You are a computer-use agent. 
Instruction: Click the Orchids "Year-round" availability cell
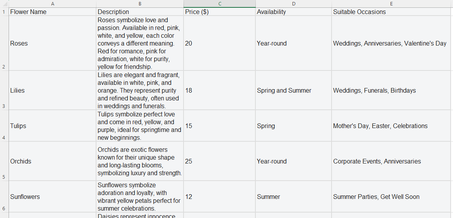pyautogui.click(x=293, y=161)
